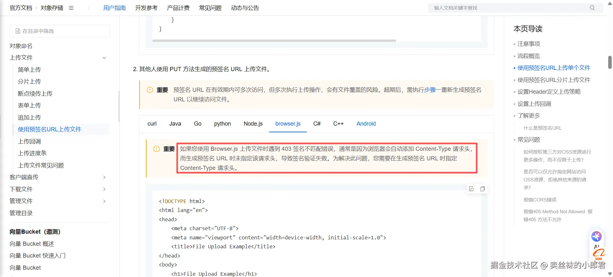This screenshot has width=613, height=277.
Task: Open the 常见问题 top menu
Action: tap(210, 8)
